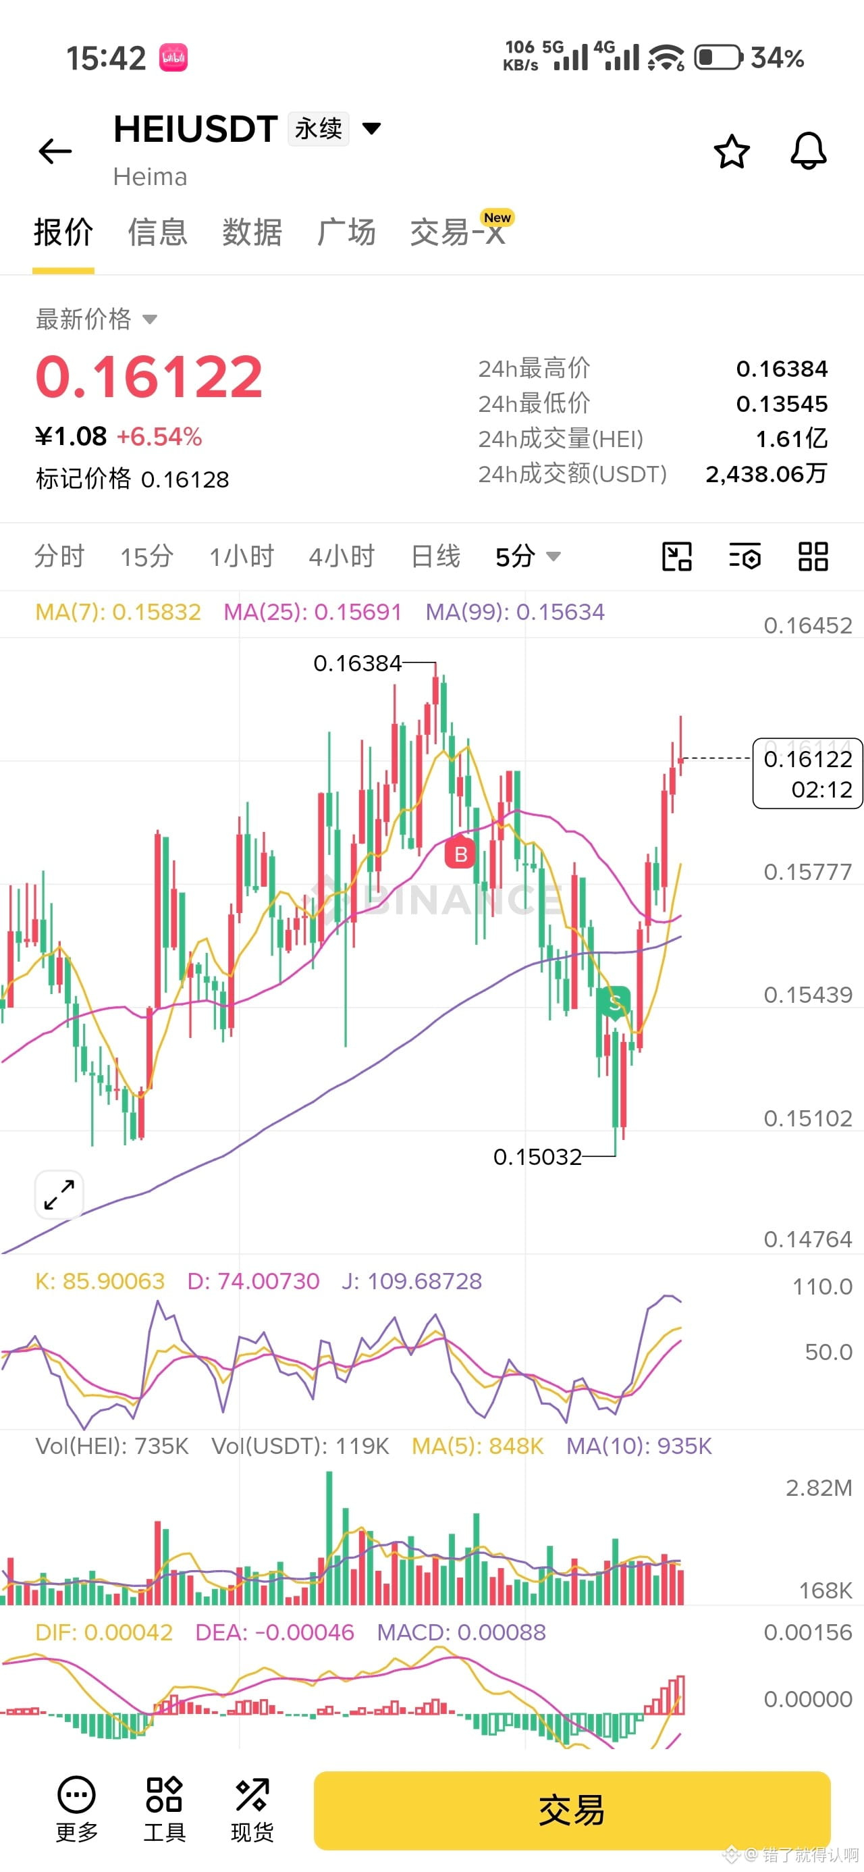
Task: Tap chart high label 0.16384
Action: click(x=358, y=663)
